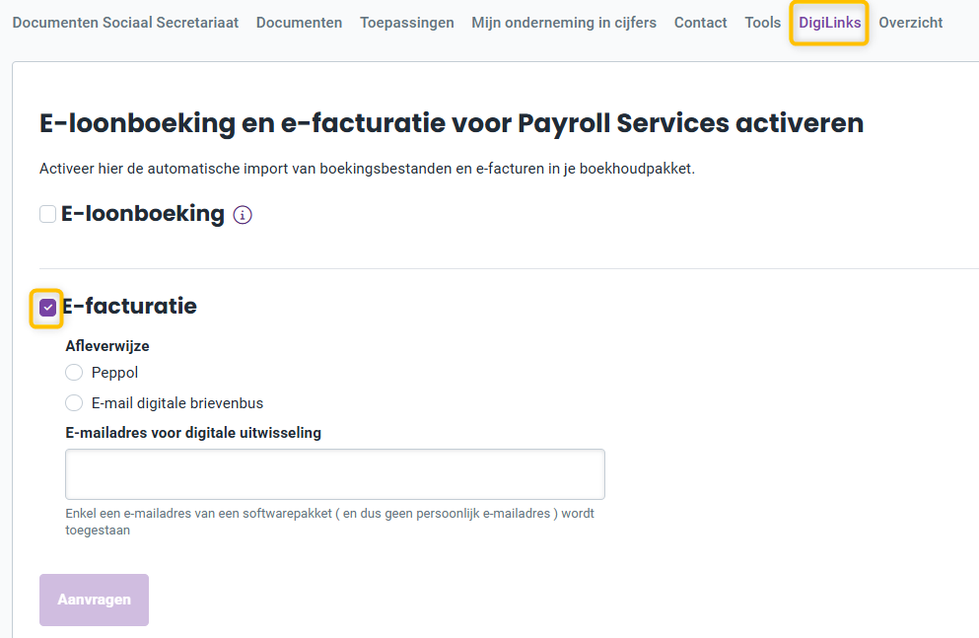The image size is (979, 638).
Task: Navigate to Toepassingen
Action: click(x=406, y=22)
